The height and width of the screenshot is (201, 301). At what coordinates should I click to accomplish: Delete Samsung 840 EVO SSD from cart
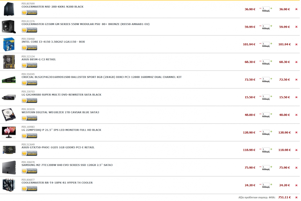pos(296,167)
